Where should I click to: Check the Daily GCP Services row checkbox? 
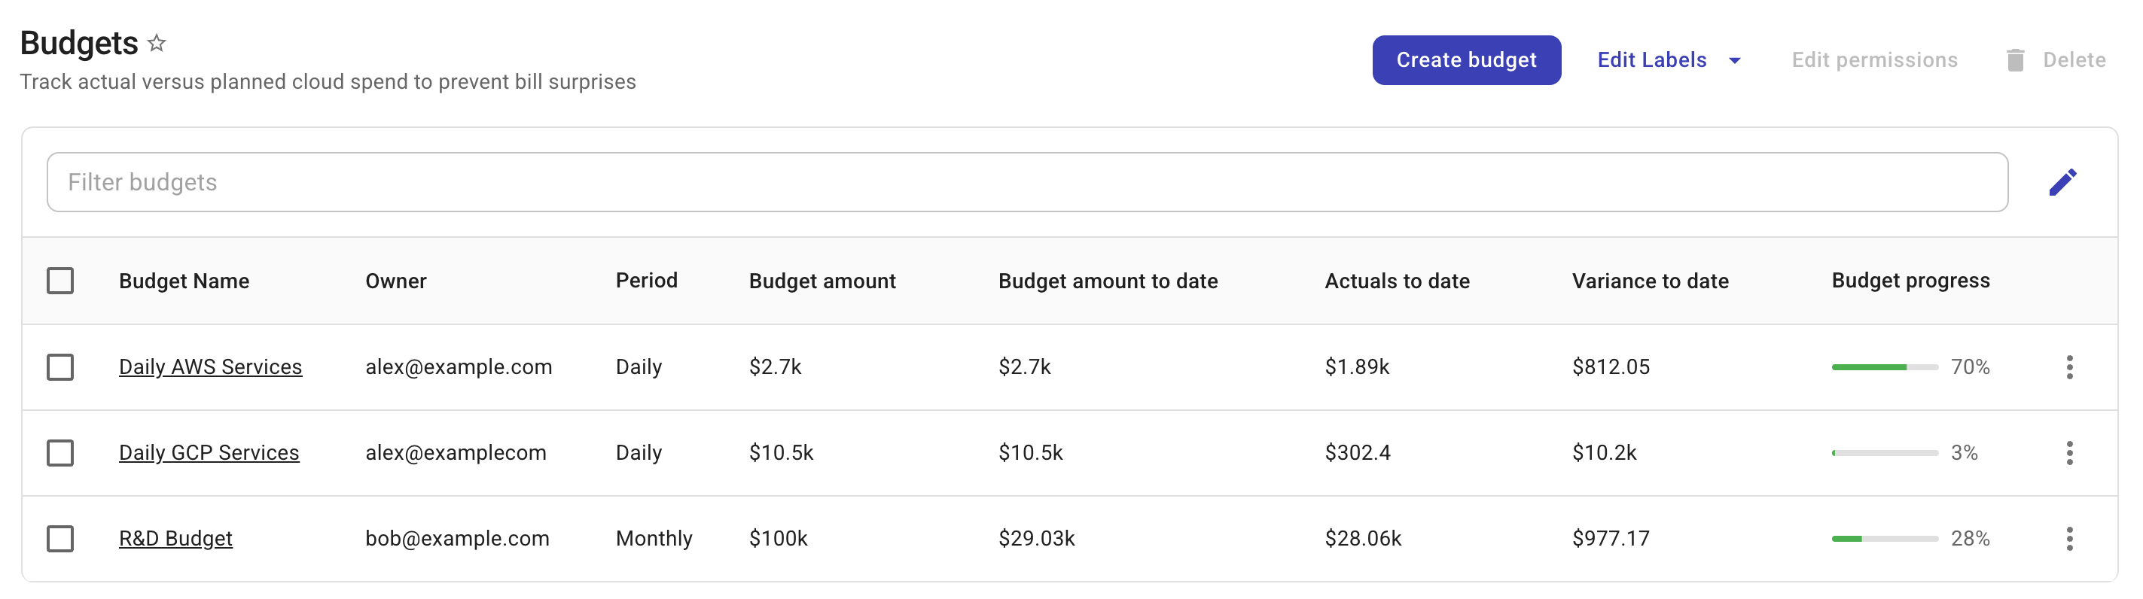[x=60, y=452]
